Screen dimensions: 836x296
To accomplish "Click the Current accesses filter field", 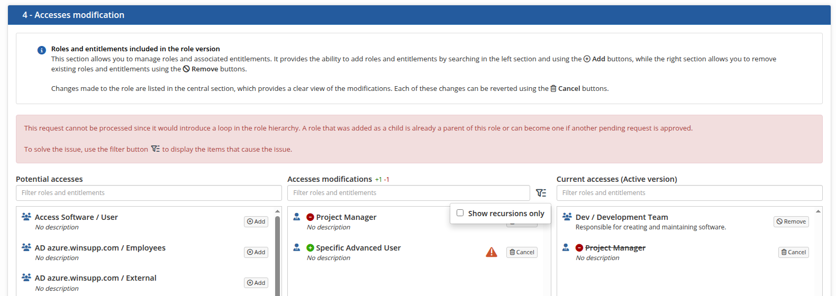I will (689, 193).
